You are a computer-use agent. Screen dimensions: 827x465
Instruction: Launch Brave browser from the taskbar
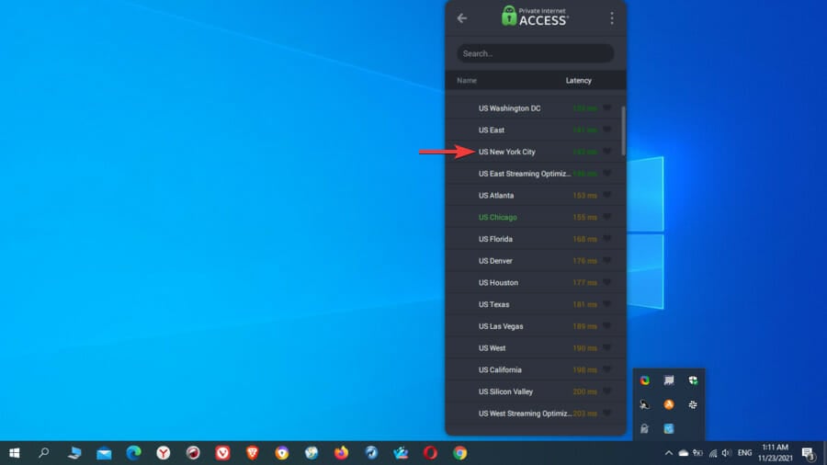point(252,453)
